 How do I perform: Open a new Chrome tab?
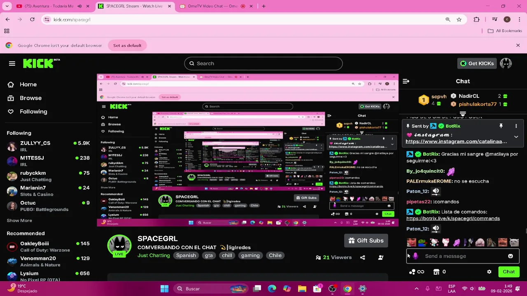point(264,6)
